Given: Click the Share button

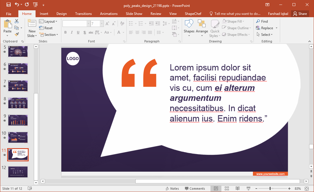Looking at the screenshot, I should point(300,14).
